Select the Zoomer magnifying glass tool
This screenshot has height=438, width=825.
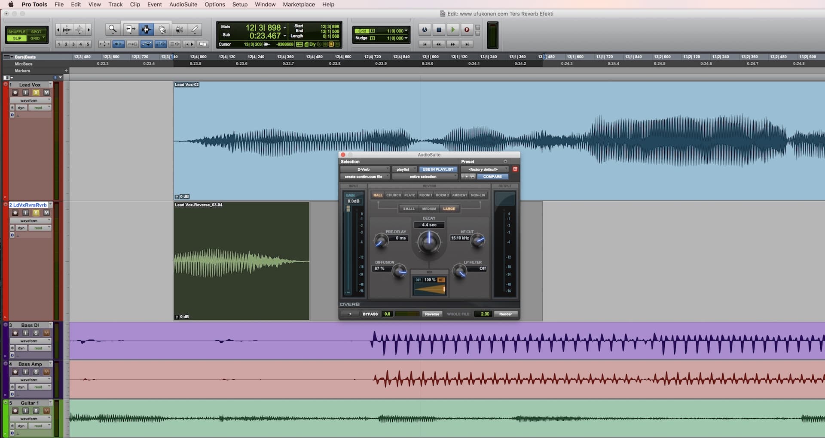113,29
